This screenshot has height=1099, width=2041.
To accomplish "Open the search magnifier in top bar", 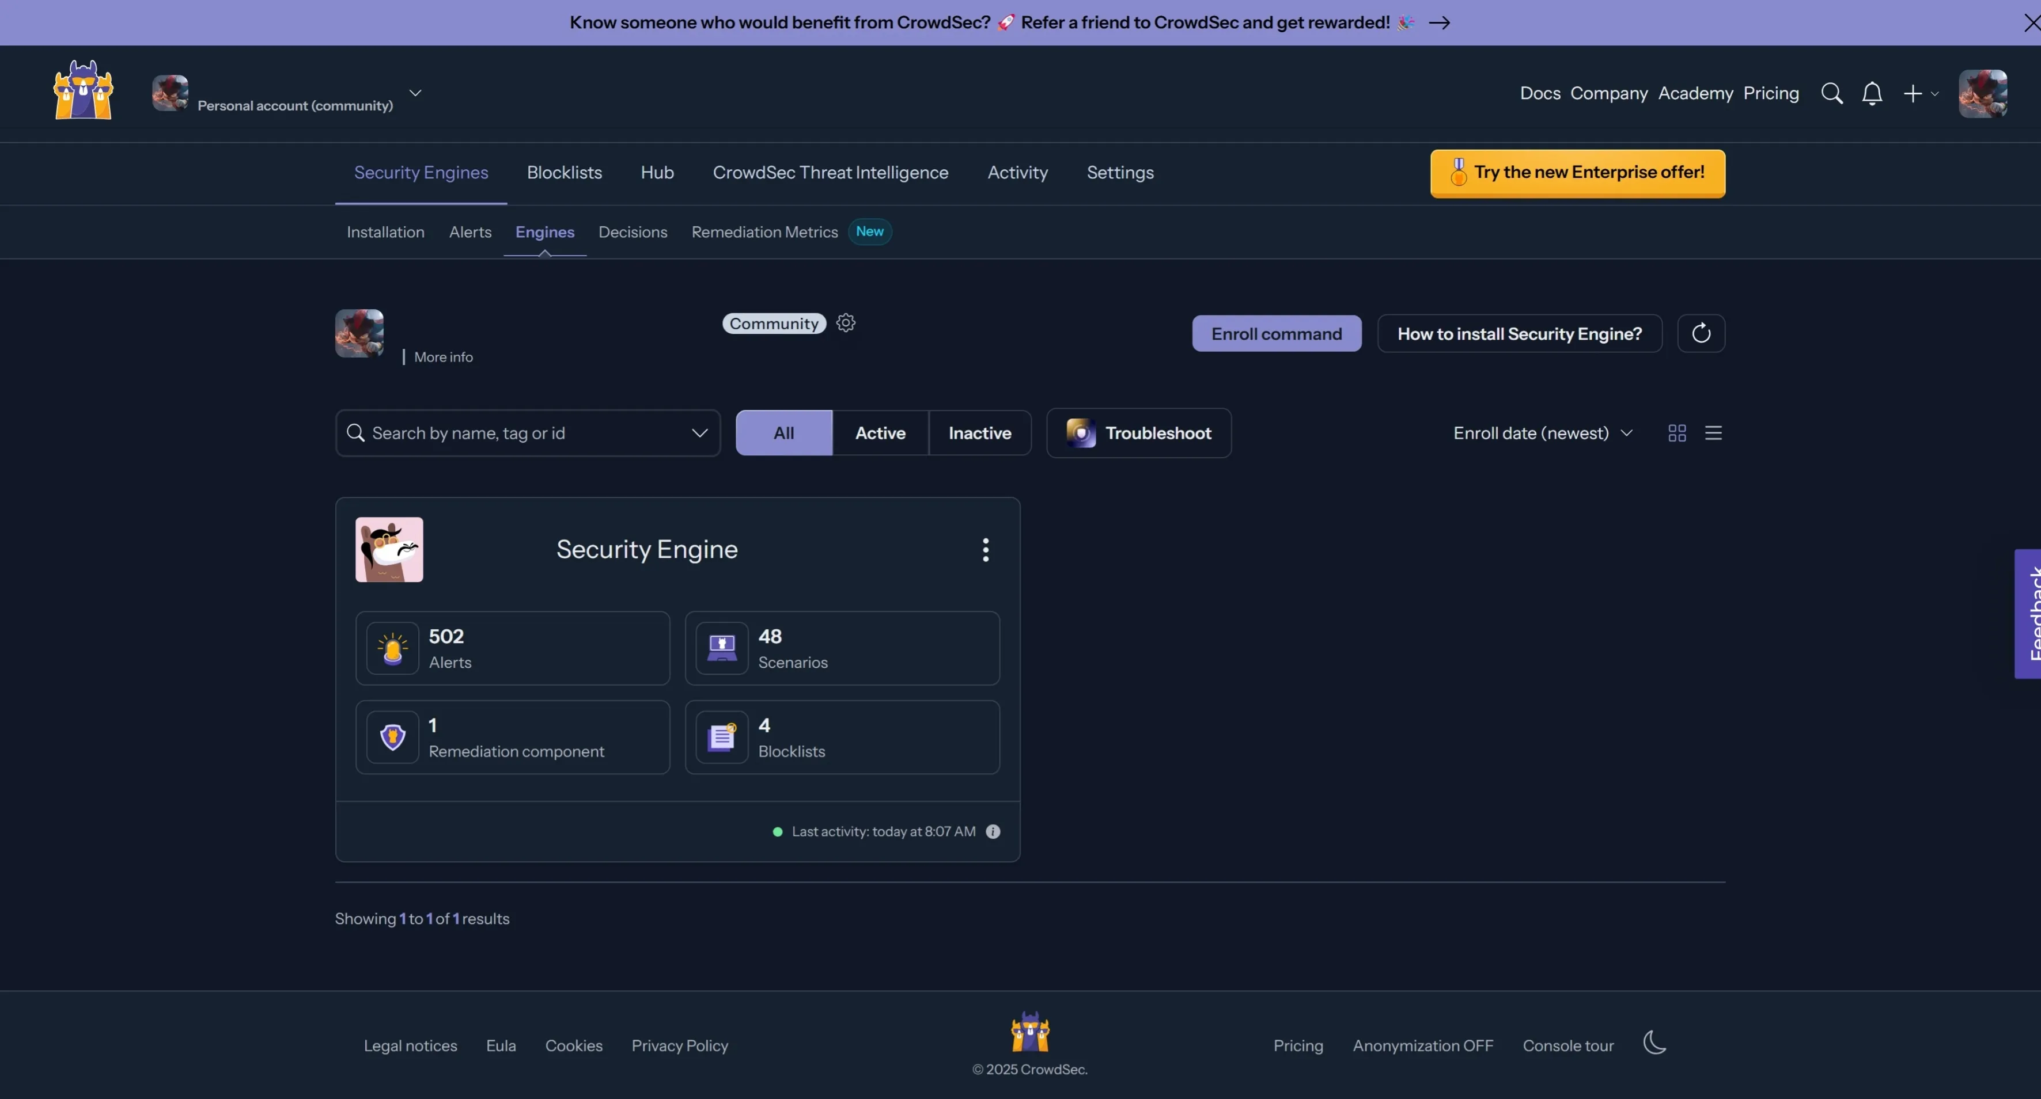I will tap(1831, 93).
